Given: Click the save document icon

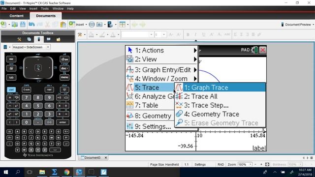Looking at the screenshot, I should click(x=23, y=25).
